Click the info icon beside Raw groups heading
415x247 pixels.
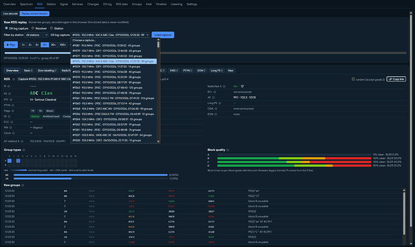[22, 185]
